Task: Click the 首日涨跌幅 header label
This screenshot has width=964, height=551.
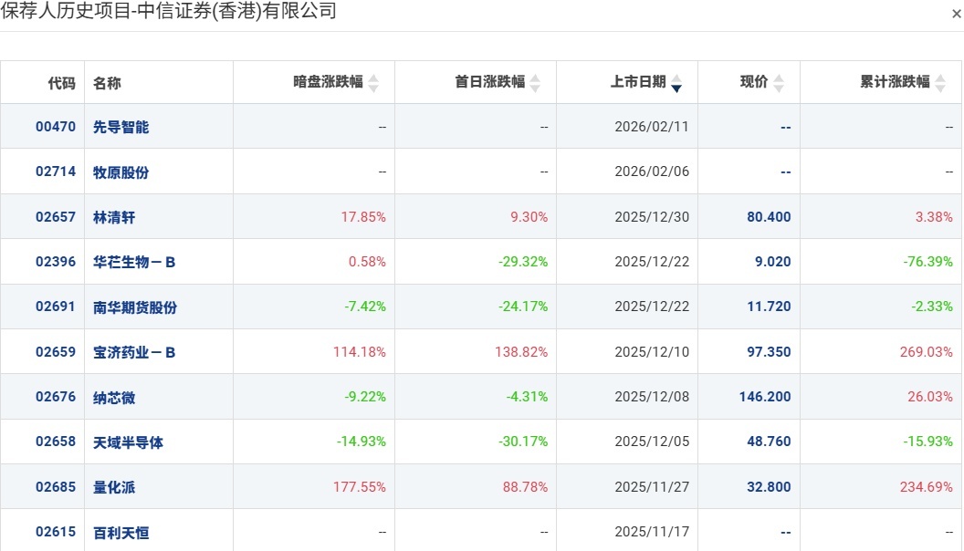Action: pyautogui.click(x=489, y=82)
